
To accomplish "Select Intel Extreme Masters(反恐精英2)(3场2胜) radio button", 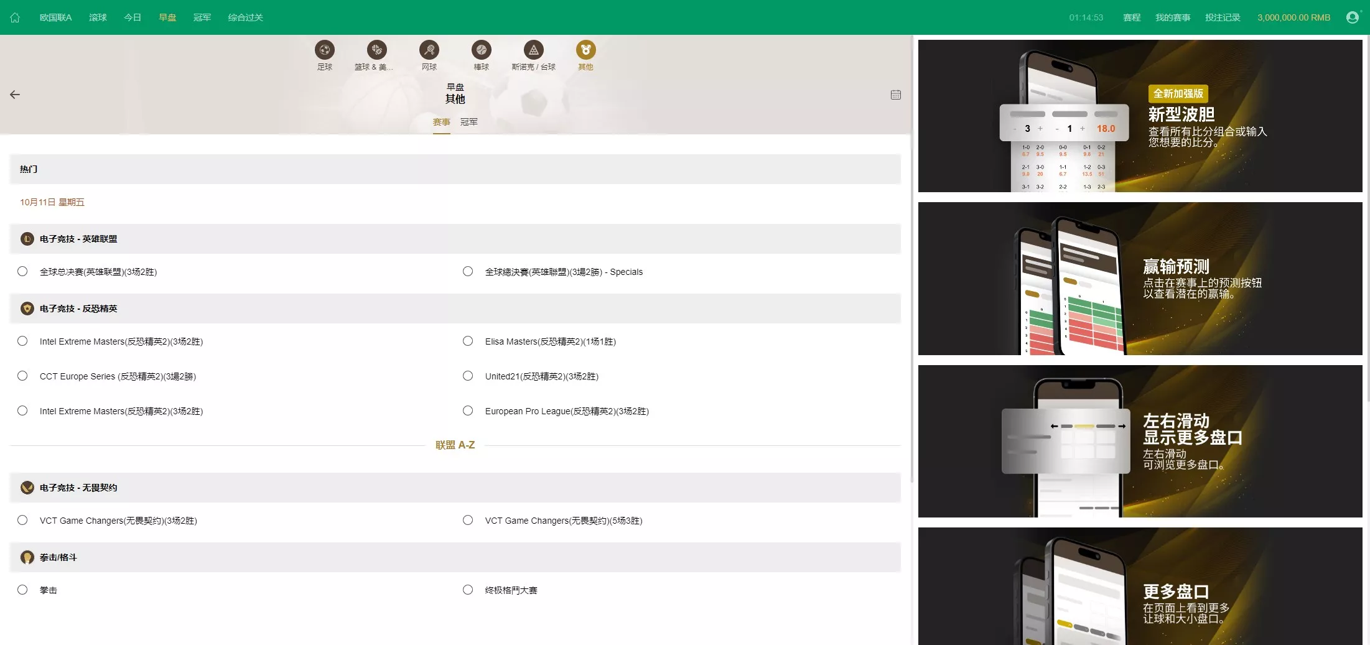I will tap(23, 341).
